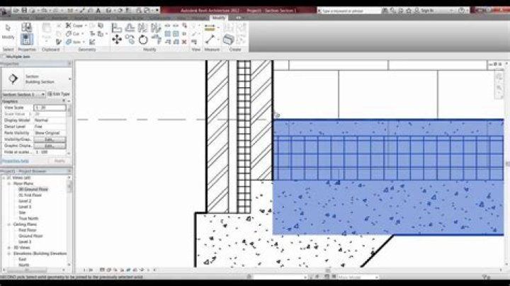
Task: Open the Cope tool dropdown arrow
Action: pos(86,25)
